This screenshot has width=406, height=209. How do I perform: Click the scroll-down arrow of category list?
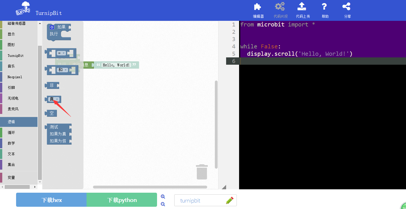(x=40, y=182)
